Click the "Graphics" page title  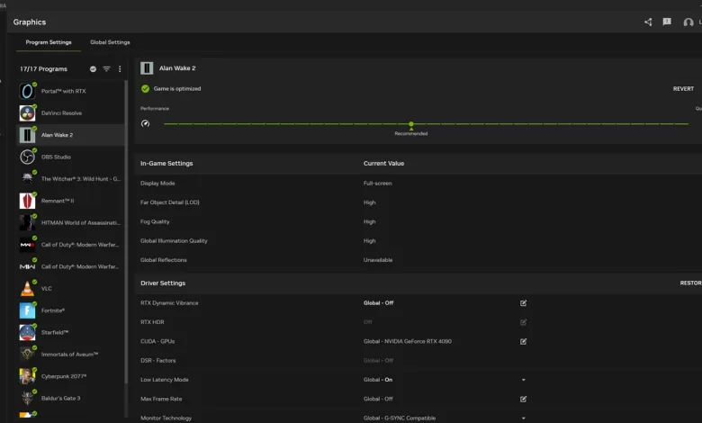click(30, 22)
